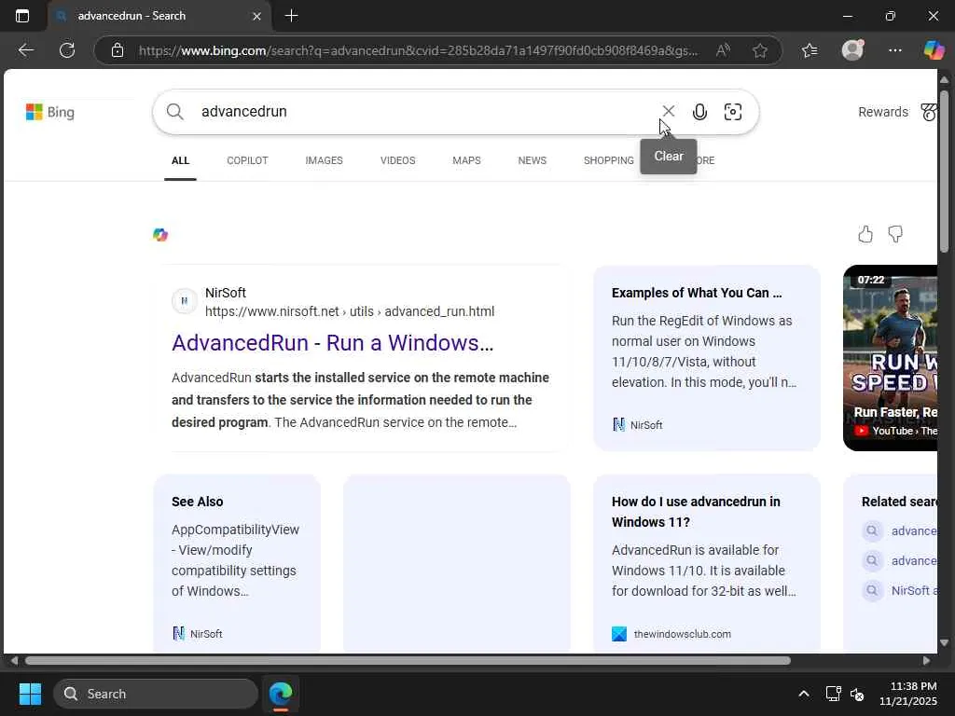This screenshot has width=955, height=716.
Task: Switch to the IMAGES tab
Action: click(324, 160)
